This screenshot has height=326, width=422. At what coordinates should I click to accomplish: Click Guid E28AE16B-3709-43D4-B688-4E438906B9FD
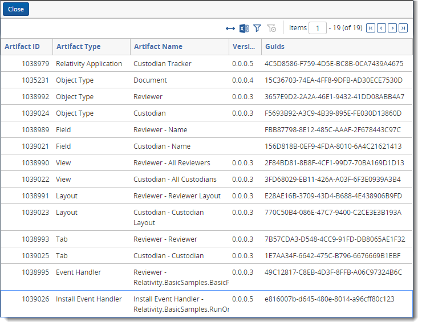333,196
